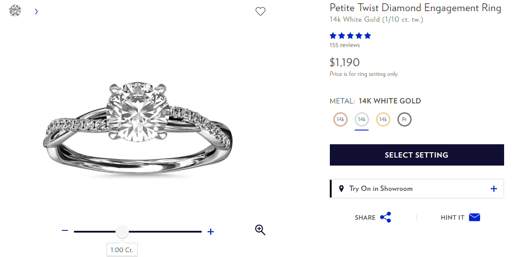Open the image zoom magnifier

(x=260, y=230)
